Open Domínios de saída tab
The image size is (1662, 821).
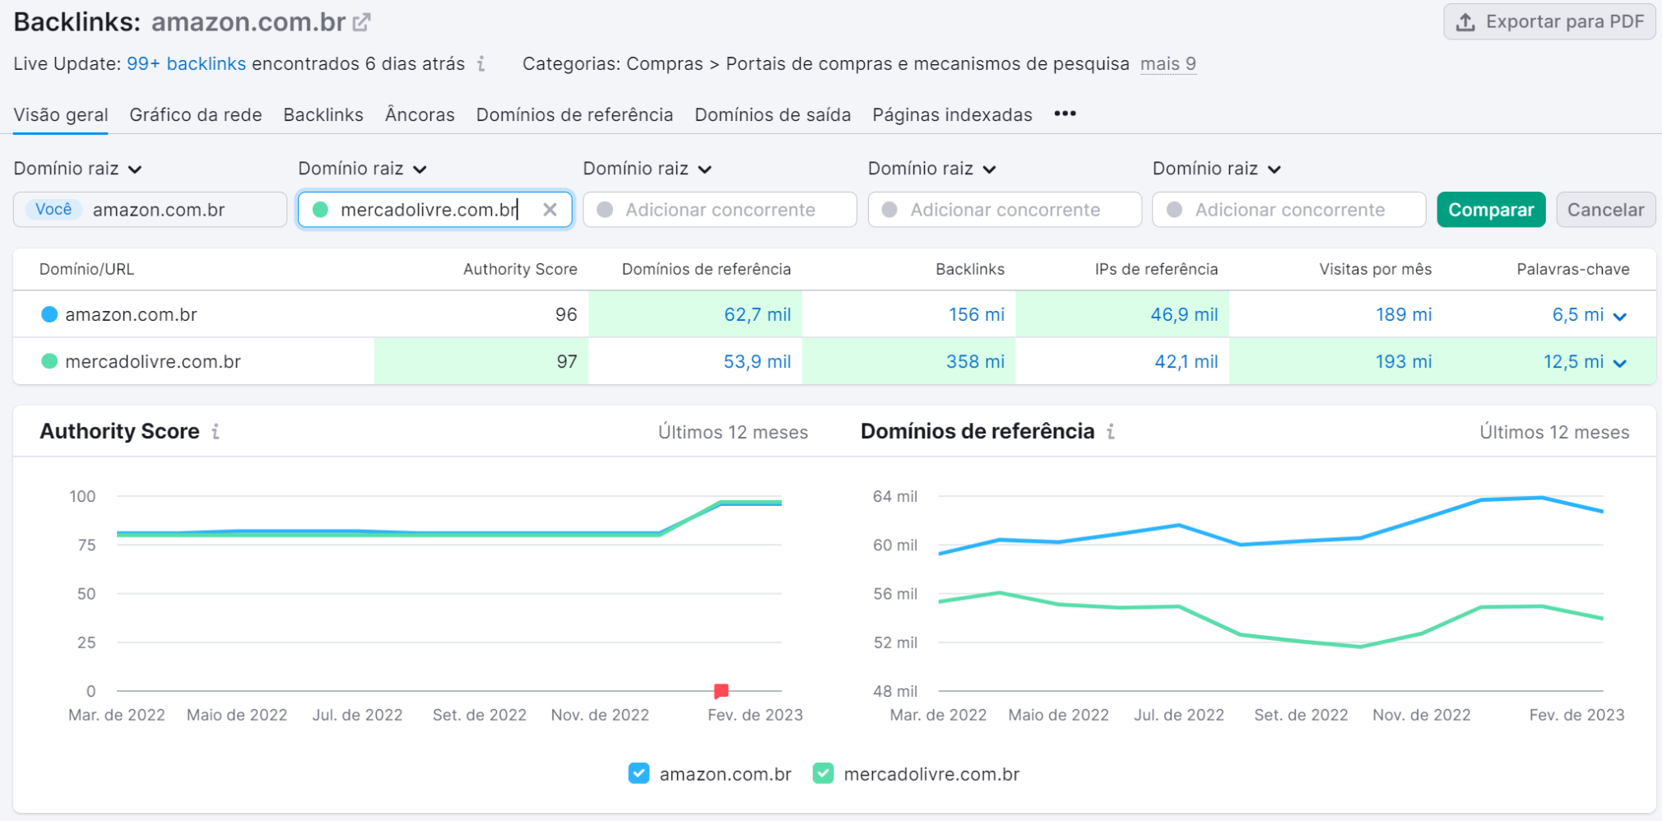click(x=773, y=115)
